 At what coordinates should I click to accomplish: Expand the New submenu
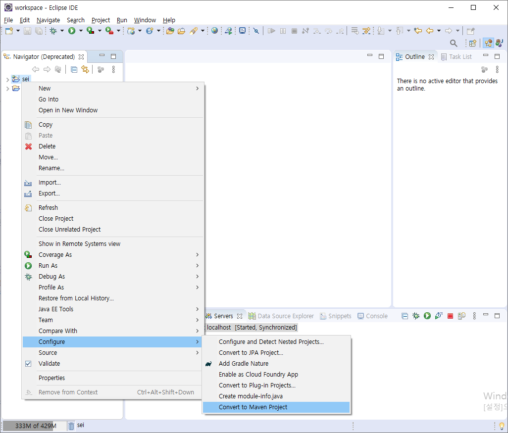(112, 89)
